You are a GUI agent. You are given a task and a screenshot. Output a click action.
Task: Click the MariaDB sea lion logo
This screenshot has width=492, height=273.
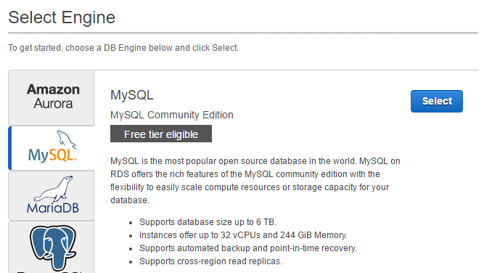pyautogui.click(x=54, y=189)
